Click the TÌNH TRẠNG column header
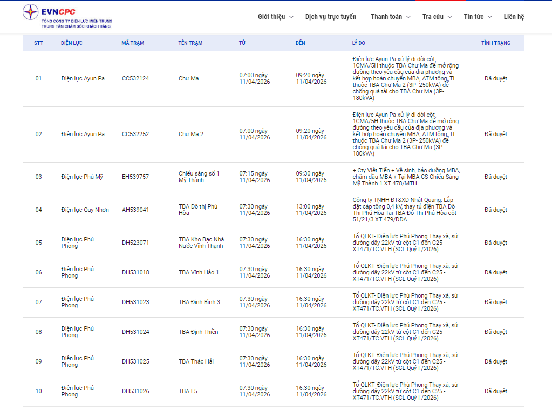552x410 pixels. pyautogui.click(x=495, y=43)
